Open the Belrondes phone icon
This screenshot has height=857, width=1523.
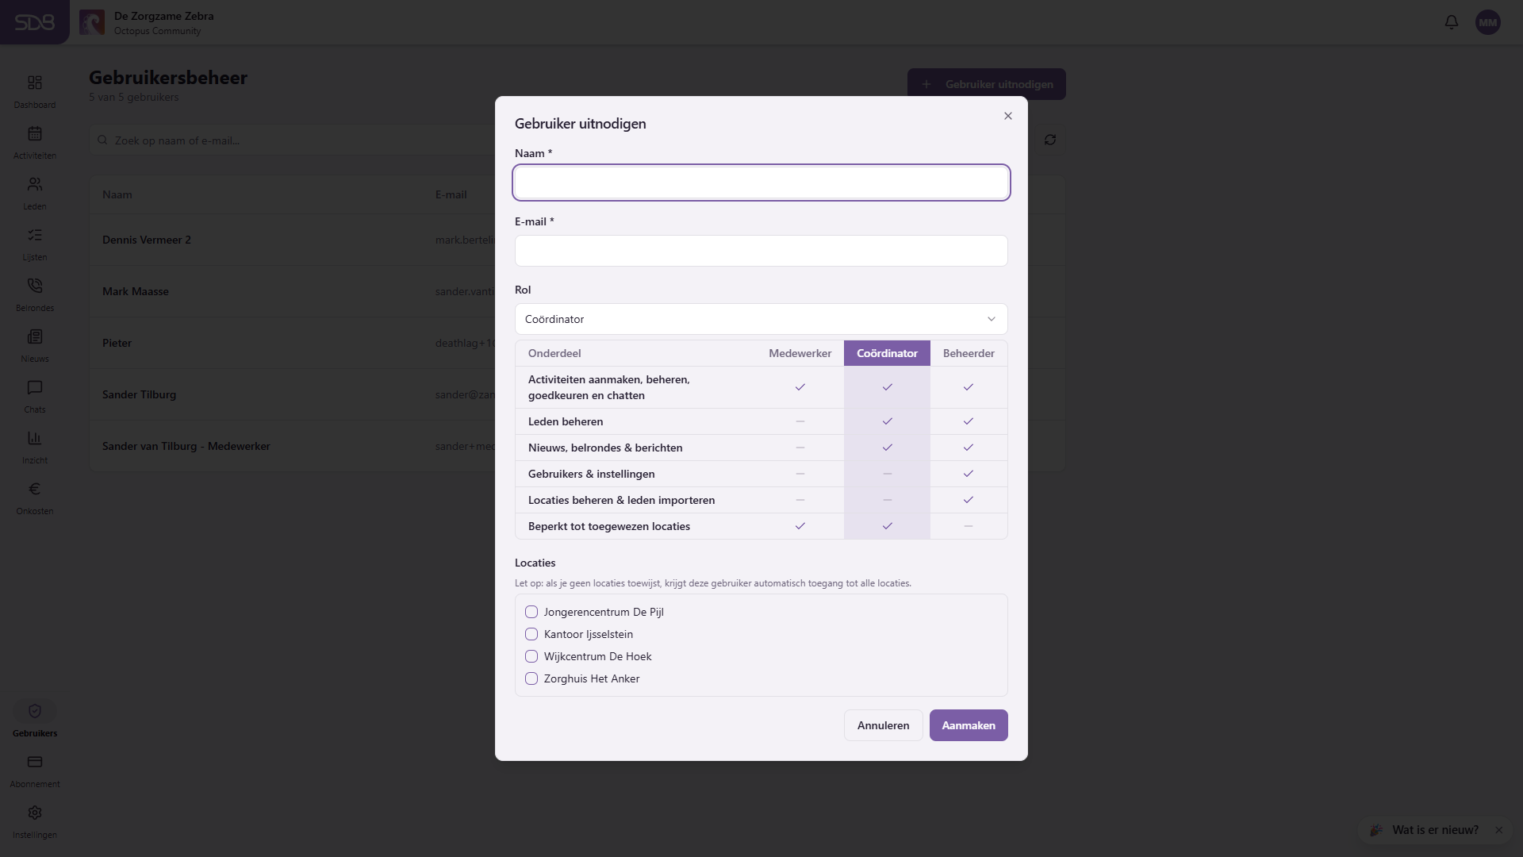pyautogui.click(x=35, y=286)
